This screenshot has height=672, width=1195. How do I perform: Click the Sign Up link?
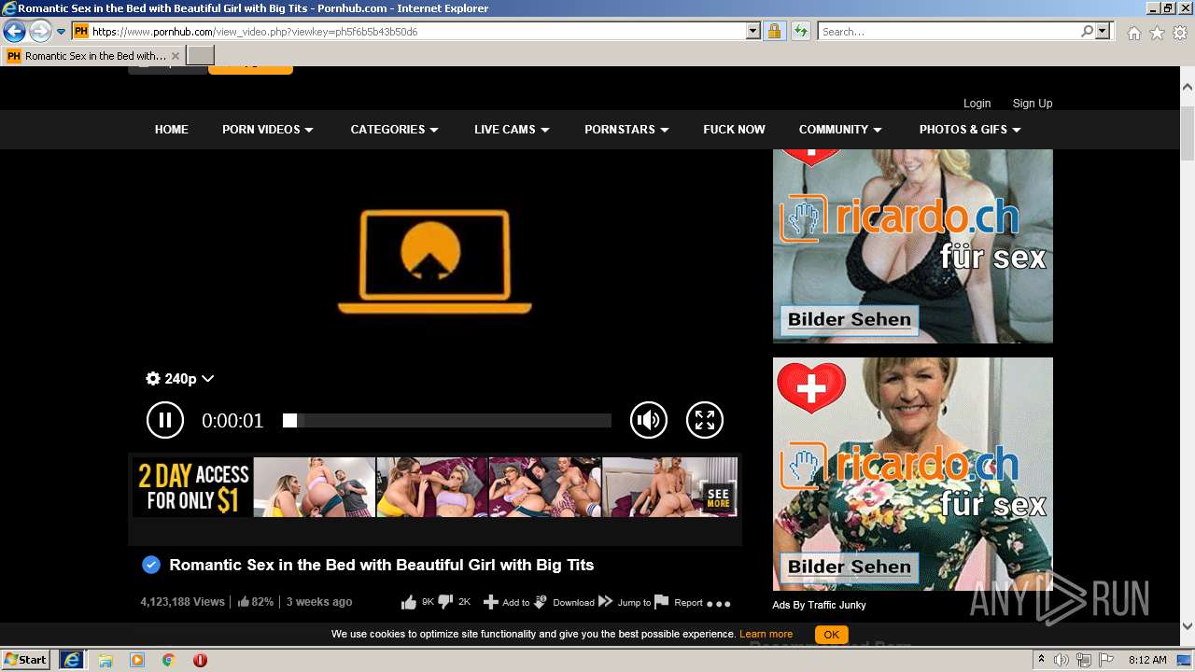(x=1033, y=104)
